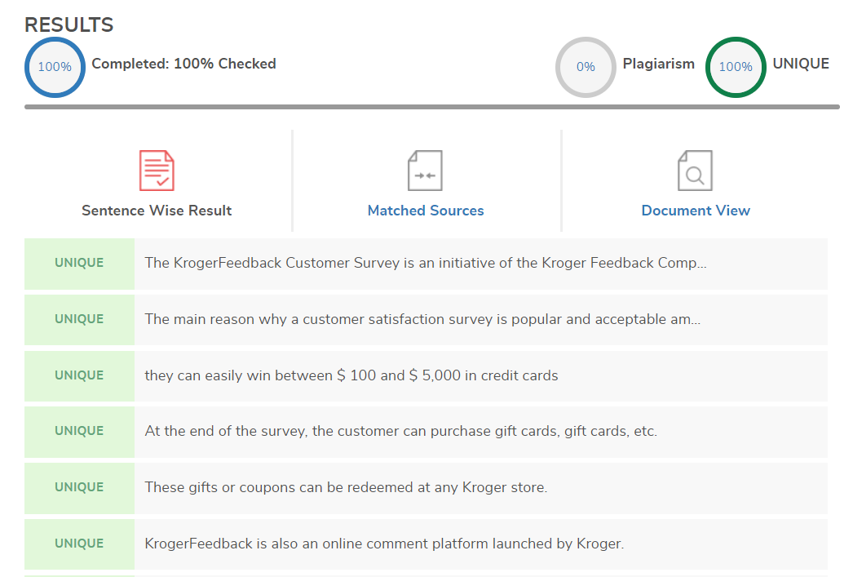Open the Document View tab
The image size is (853, 577).
(696, 211)
